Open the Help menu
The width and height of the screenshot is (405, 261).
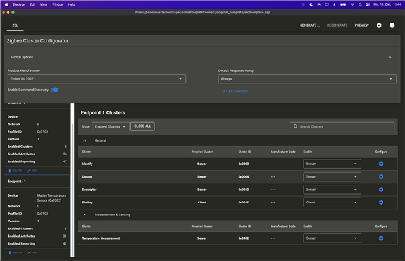click(72, 4)
